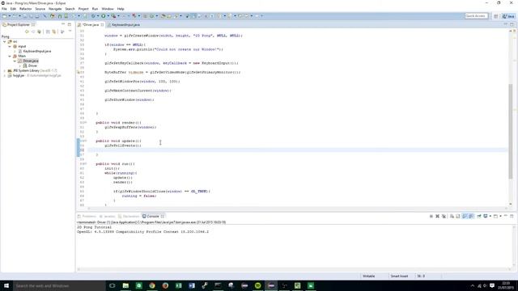Screen dimensions: 518x291
Task: Click the Terminate icon in Console toolbar
Action: pos(431,217)
